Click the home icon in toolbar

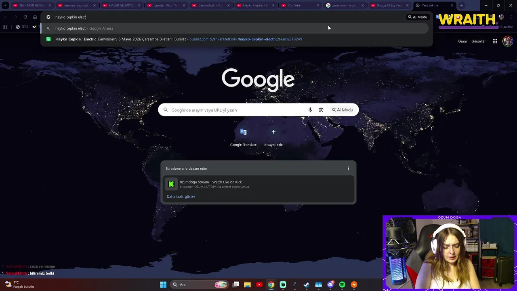click(x=35, y=17)
